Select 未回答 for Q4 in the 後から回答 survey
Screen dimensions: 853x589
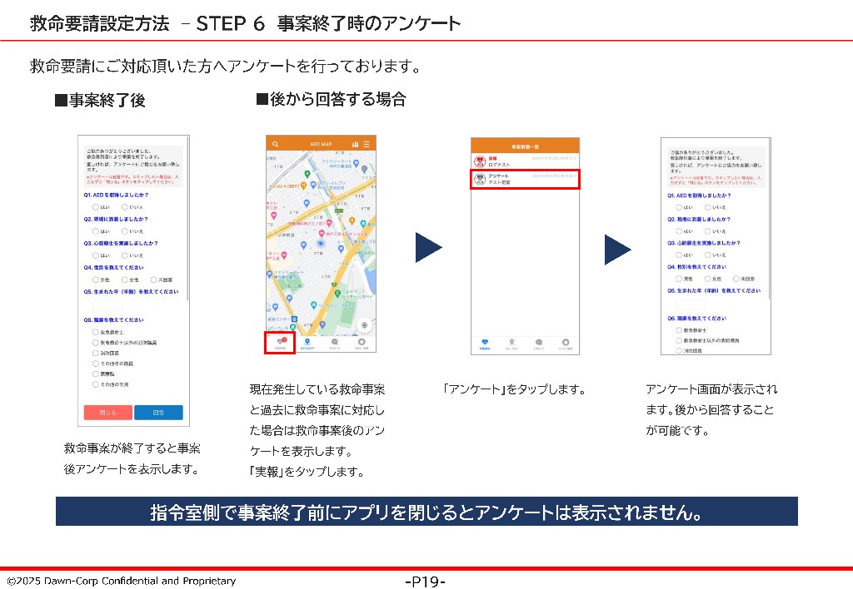pyautogui.click(x=736, y=279)
